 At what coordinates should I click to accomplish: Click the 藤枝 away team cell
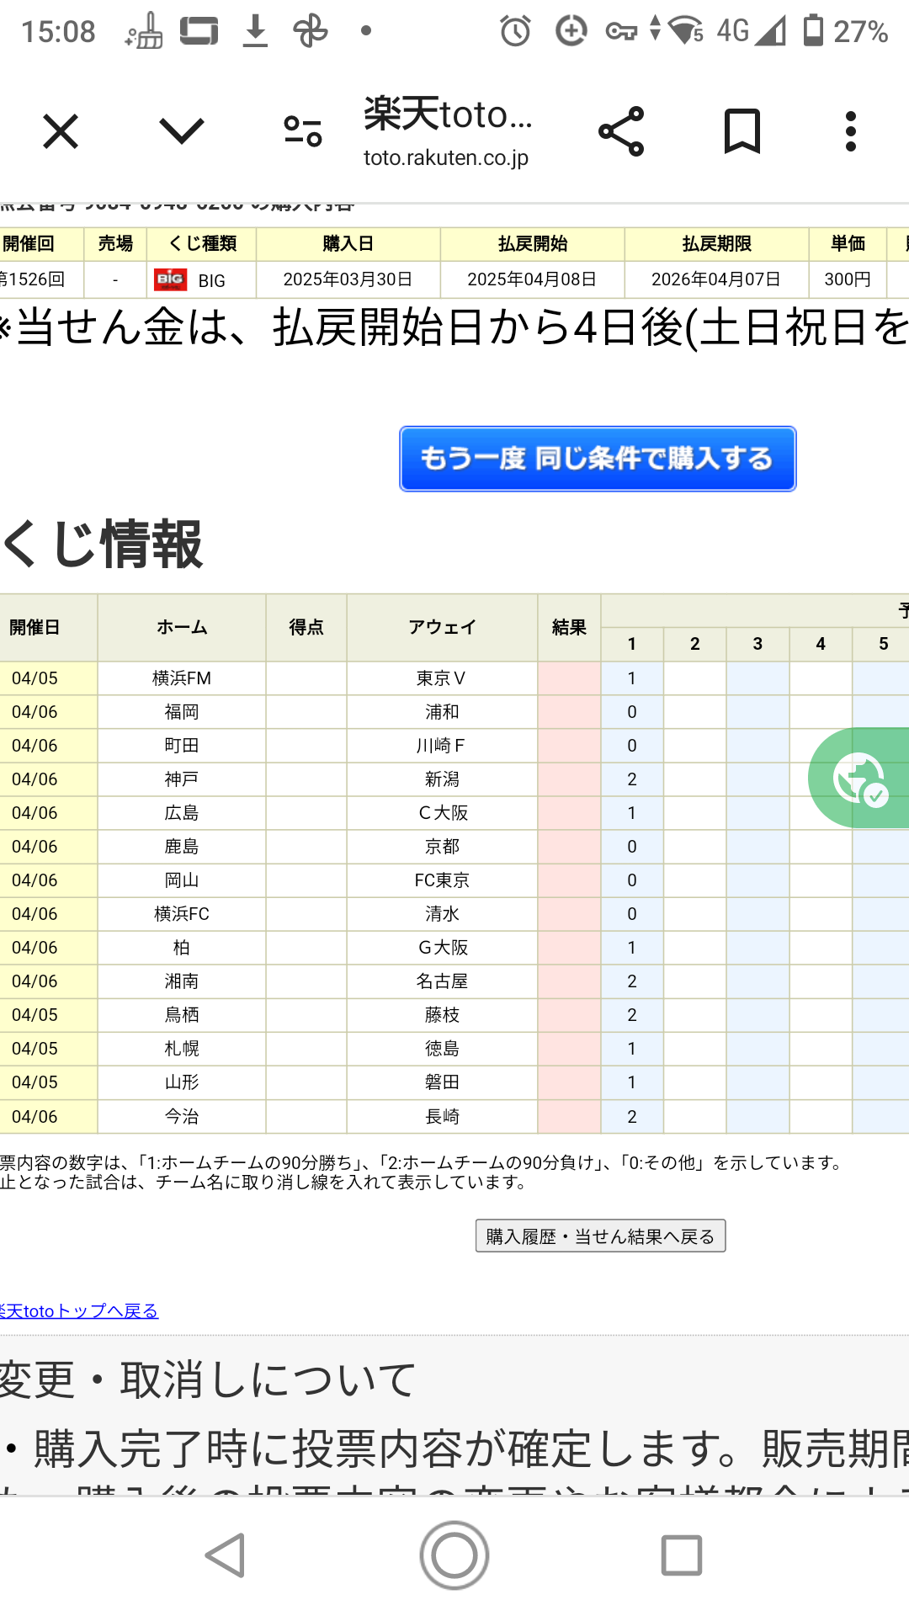(x=443, y=1015)
